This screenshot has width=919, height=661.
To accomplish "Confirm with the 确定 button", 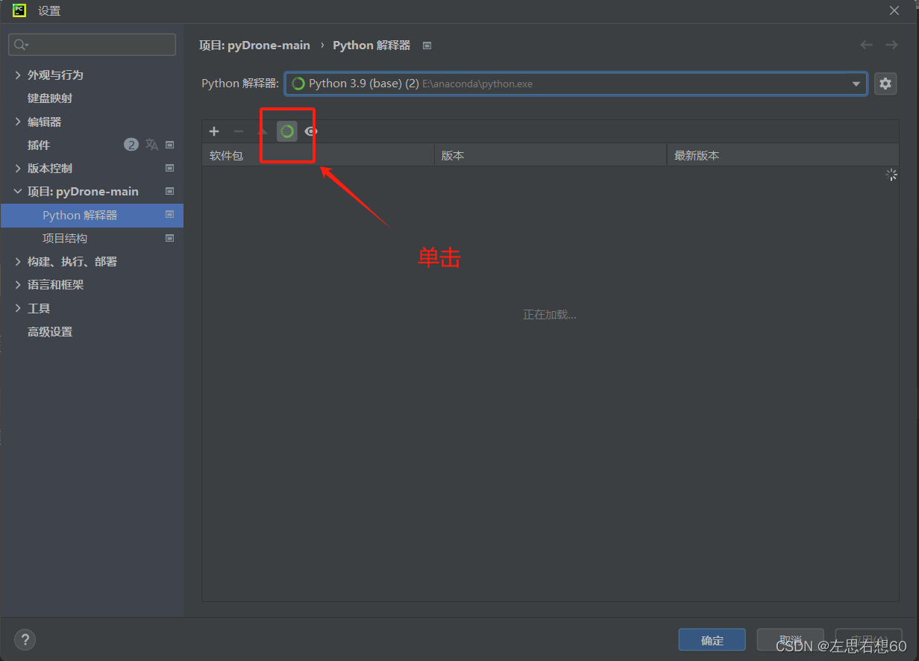I will [x=712, y=640].
